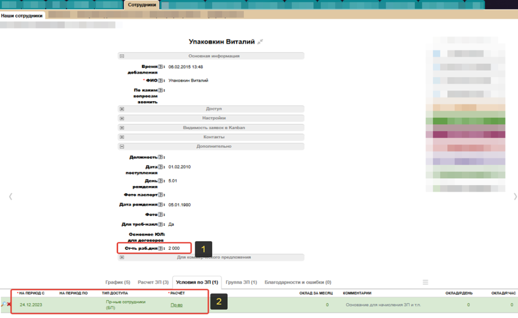Go to previous record with left arrow

[x=11, y=197]
